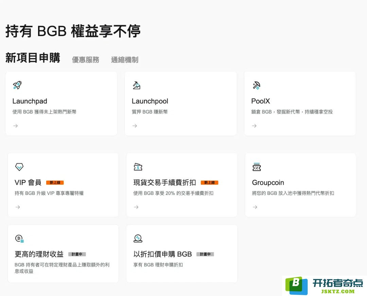The image size is (367, 296).
Task: Click the Groupcoin discount ticket icon
Action: [257, 167]
